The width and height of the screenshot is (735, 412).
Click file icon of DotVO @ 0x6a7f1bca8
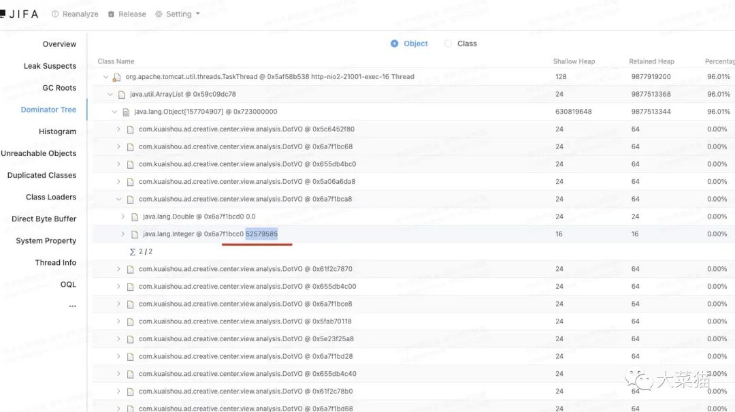click(x=130, y=200)
